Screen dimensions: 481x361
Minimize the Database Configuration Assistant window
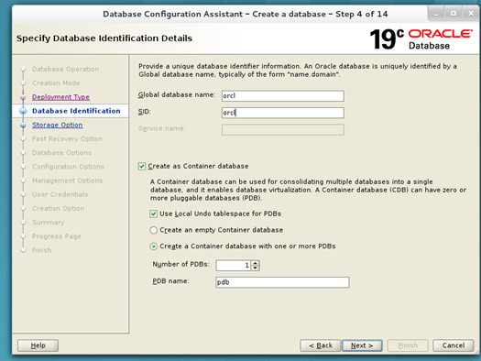tap(436, 14)
